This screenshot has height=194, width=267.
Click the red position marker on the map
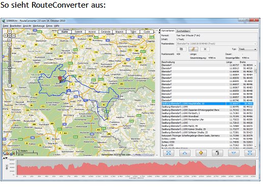[60, 79]
